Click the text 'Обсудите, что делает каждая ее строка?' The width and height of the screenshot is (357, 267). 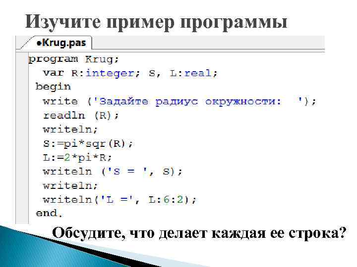(199, 233)
